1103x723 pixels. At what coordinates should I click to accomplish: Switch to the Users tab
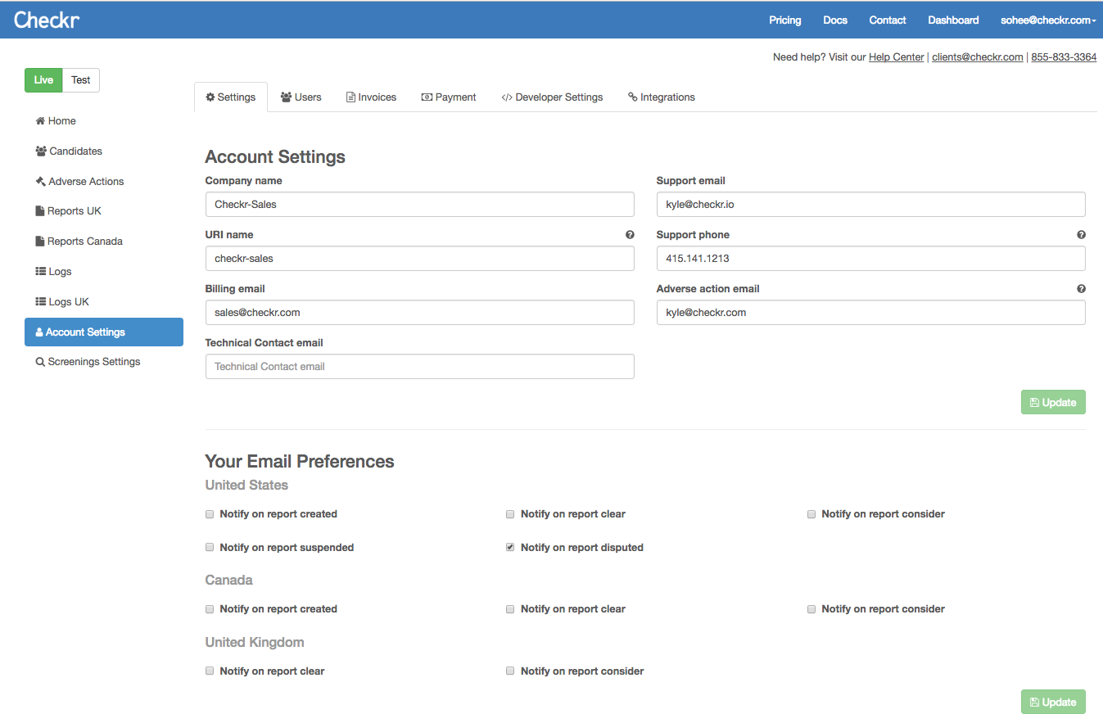(x=301, y=97)
